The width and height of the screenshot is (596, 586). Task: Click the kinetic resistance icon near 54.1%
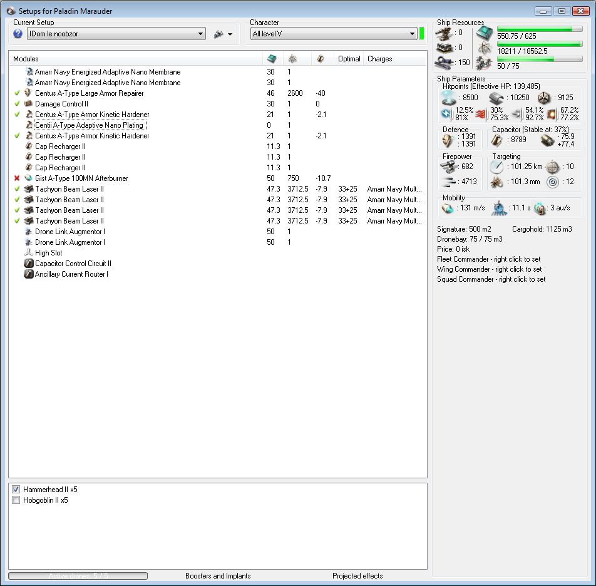pos(517,114)
